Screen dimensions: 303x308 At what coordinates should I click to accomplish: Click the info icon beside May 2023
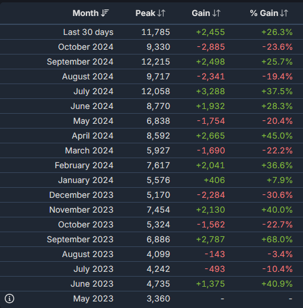pyautogui.click(x=9, y=299)
